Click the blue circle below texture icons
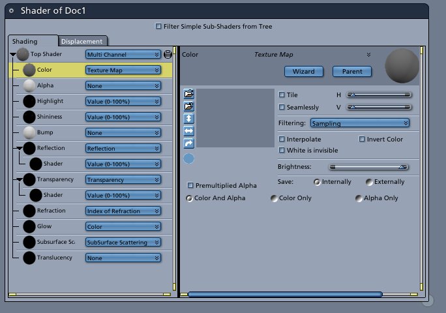The width and height of the screenshot is (446, 313). (189, 158)
